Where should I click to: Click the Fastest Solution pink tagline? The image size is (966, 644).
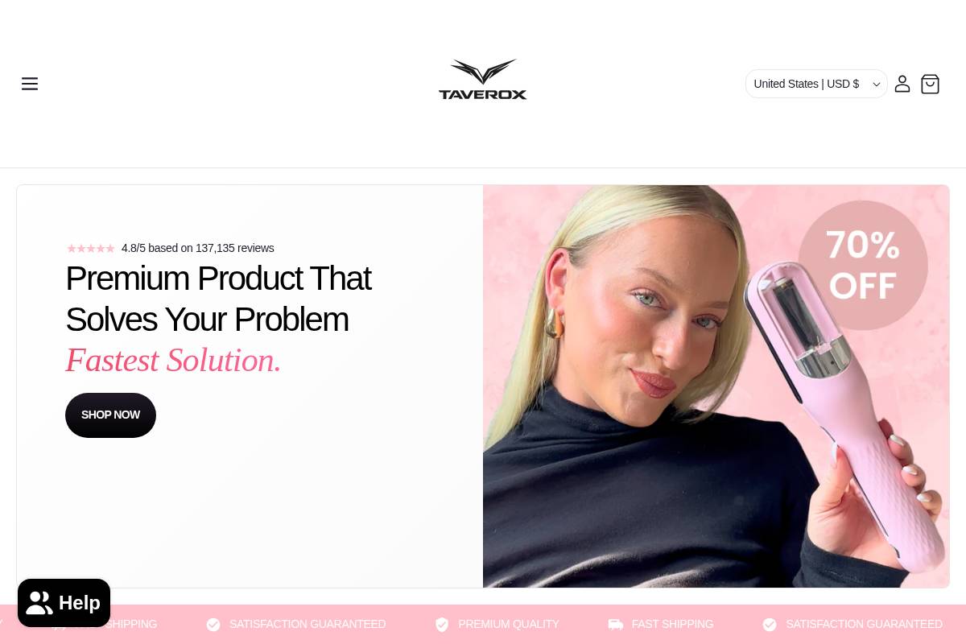pos(173,360)
